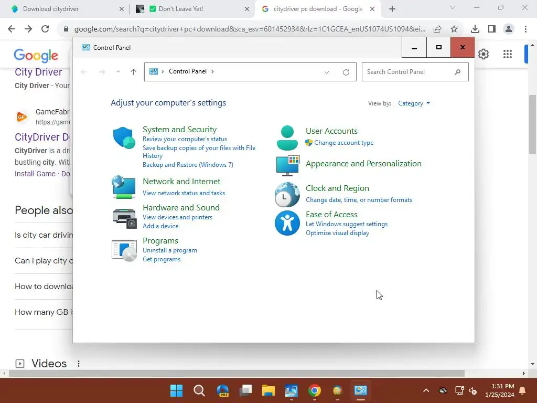The width and height of the screenshot is (537, 403).
Task: Select citydriver pc download Google tab
Action: point(318,9)
